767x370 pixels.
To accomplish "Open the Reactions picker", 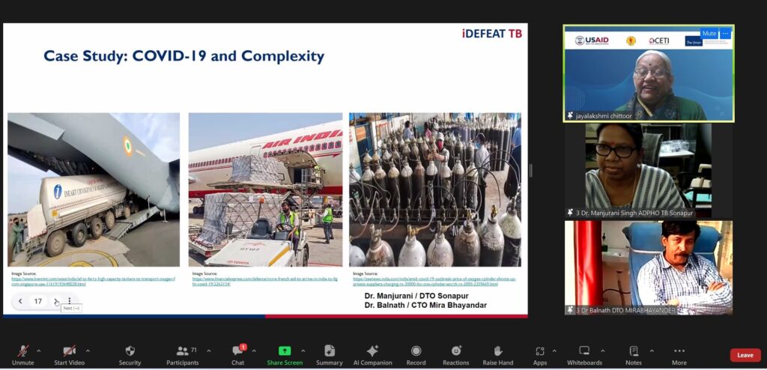I will [x=455, y=354].
